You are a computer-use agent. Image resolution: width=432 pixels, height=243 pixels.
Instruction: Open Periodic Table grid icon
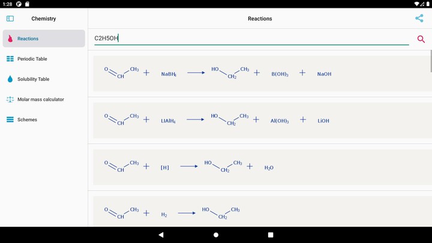click(x=10, y=59)
